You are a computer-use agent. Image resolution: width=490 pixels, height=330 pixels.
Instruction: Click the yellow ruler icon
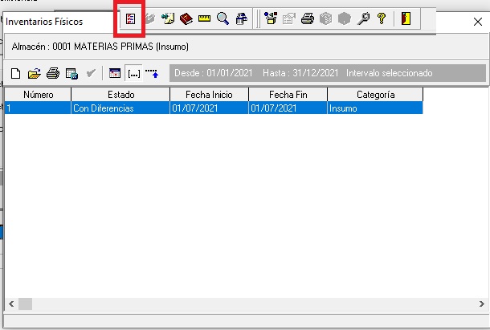204,18
